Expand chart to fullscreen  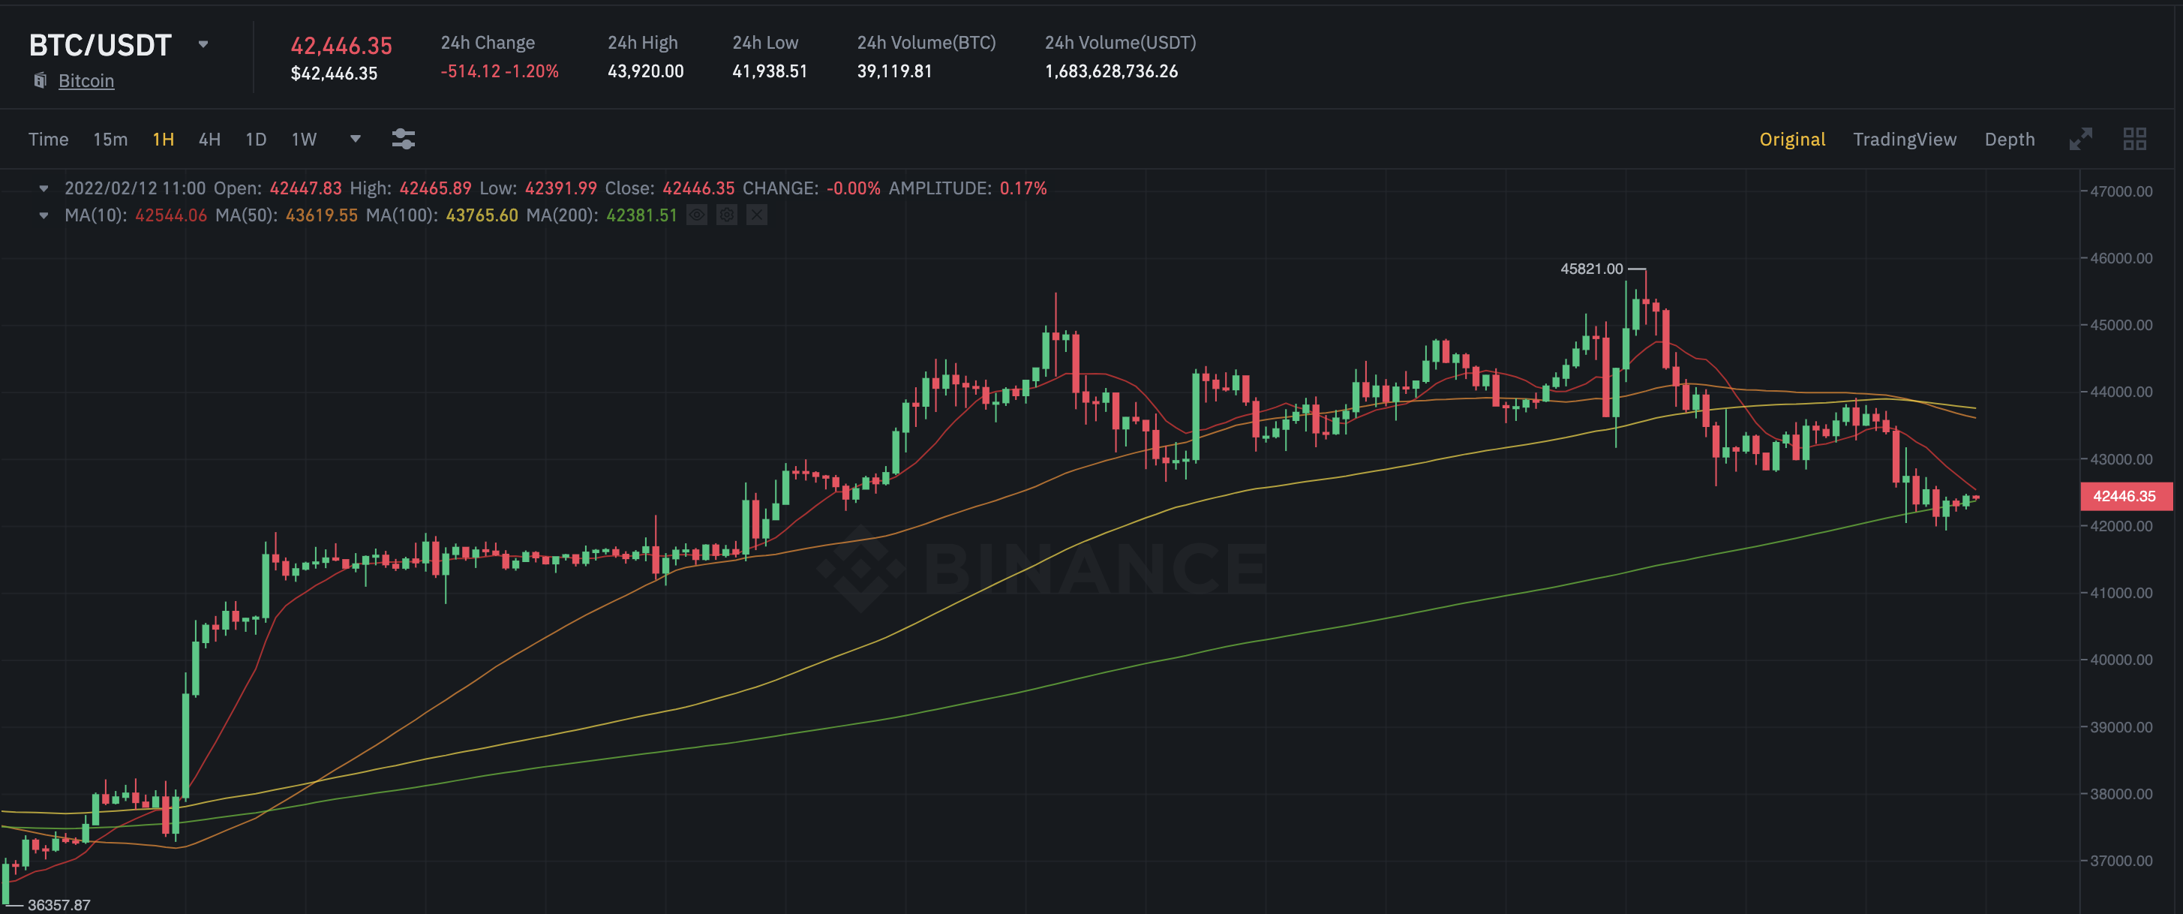[x=2080, y=139]
